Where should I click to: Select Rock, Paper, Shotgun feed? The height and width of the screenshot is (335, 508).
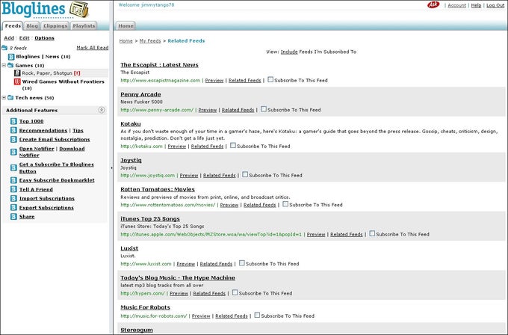click(47, 73)
